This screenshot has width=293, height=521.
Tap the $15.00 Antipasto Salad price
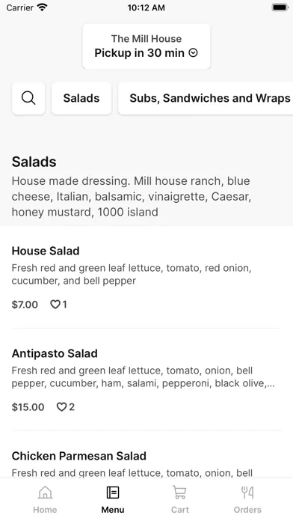(28, 406)
